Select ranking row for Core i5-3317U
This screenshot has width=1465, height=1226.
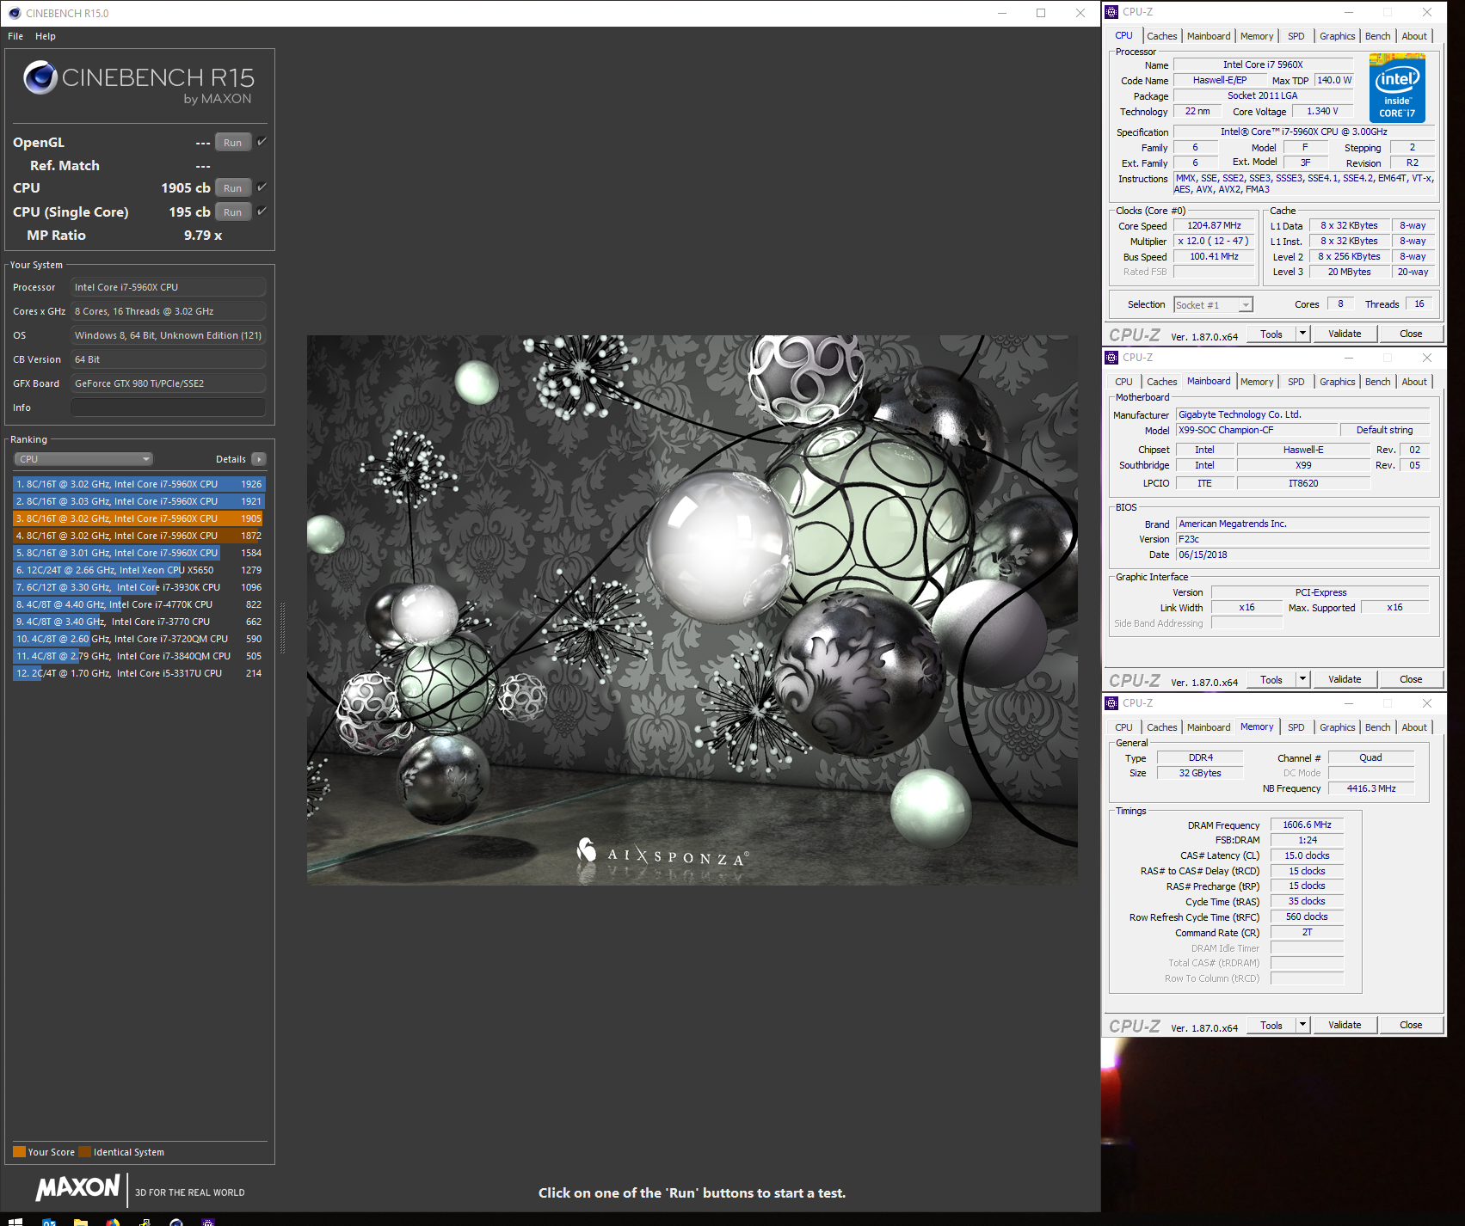coord(138,673)
